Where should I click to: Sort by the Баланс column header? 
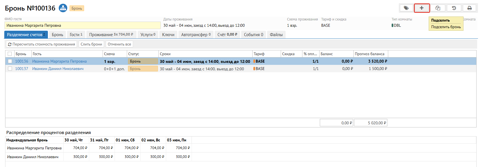336,54
